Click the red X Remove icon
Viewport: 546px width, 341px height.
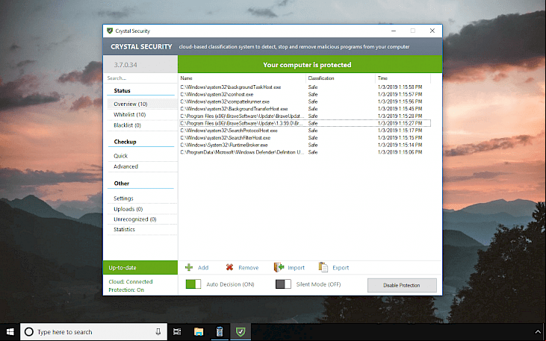click(229, 267)
